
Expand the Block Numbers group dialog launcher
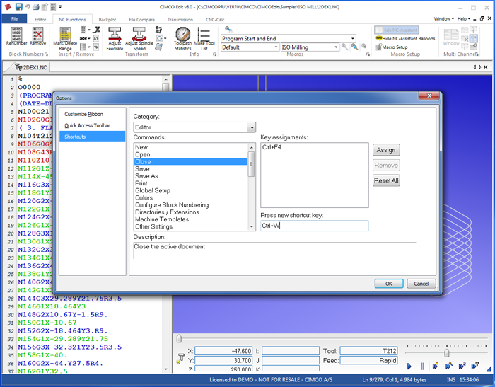[x=47, y=54]
